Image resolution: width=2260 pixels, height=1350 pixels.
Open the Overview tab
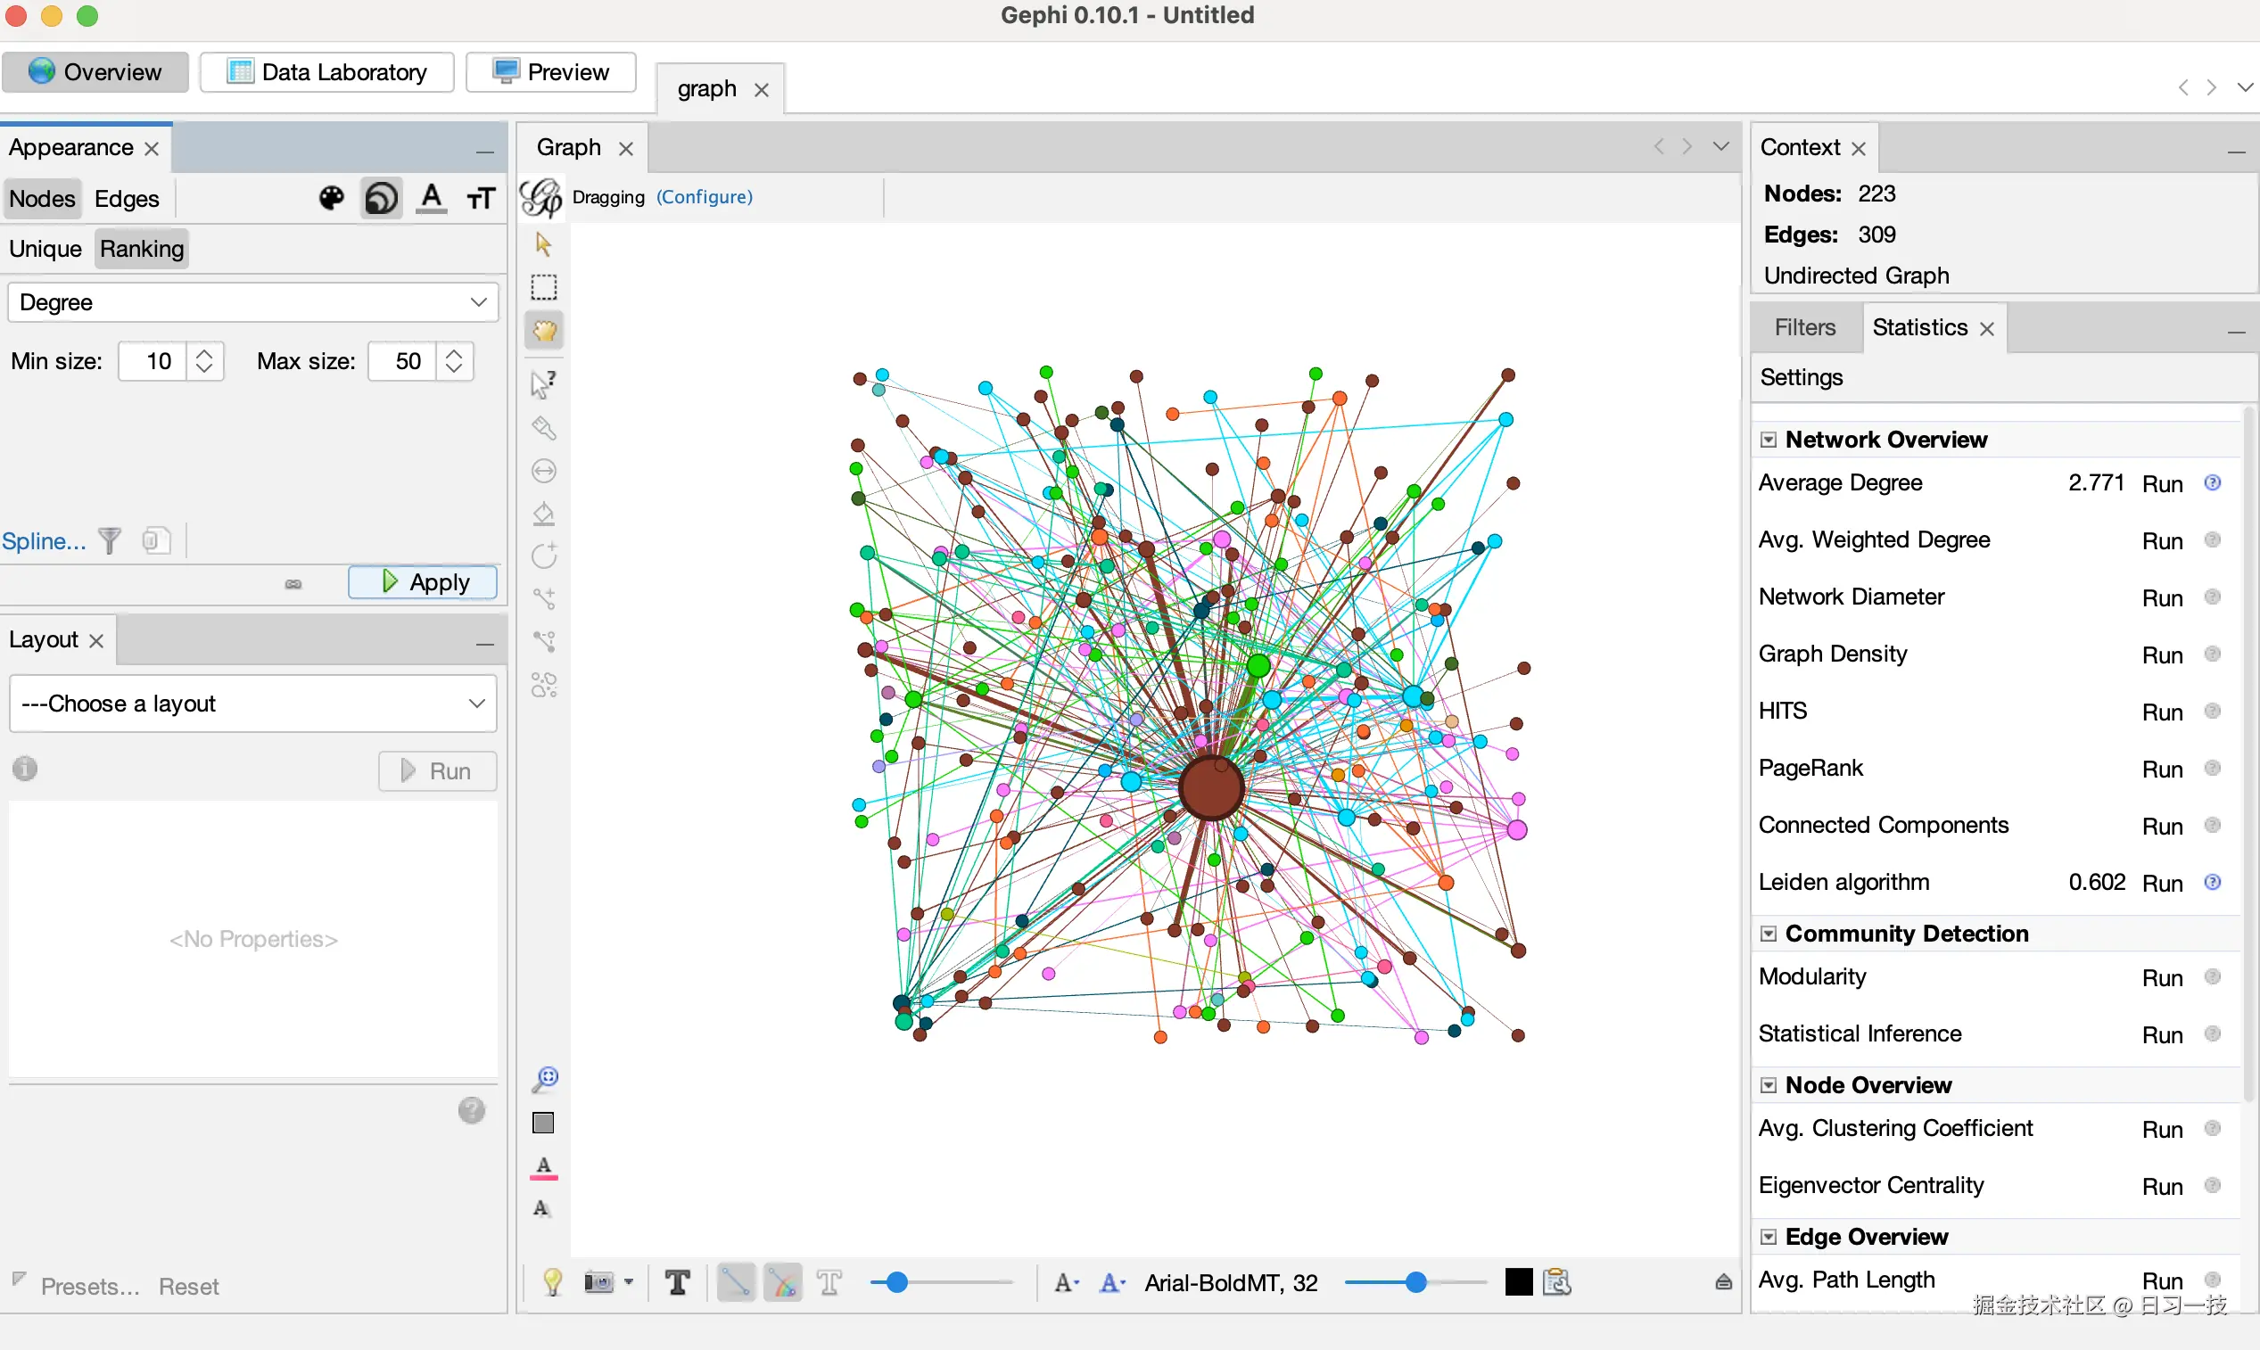click(x=95, y=72)
